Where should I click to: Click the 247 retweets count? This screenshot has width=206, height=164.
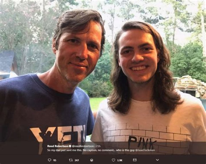click(x=77, y=160)
